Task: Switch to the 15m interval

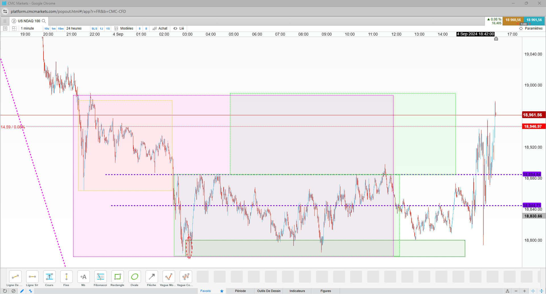Action: [x=61, y=28]
